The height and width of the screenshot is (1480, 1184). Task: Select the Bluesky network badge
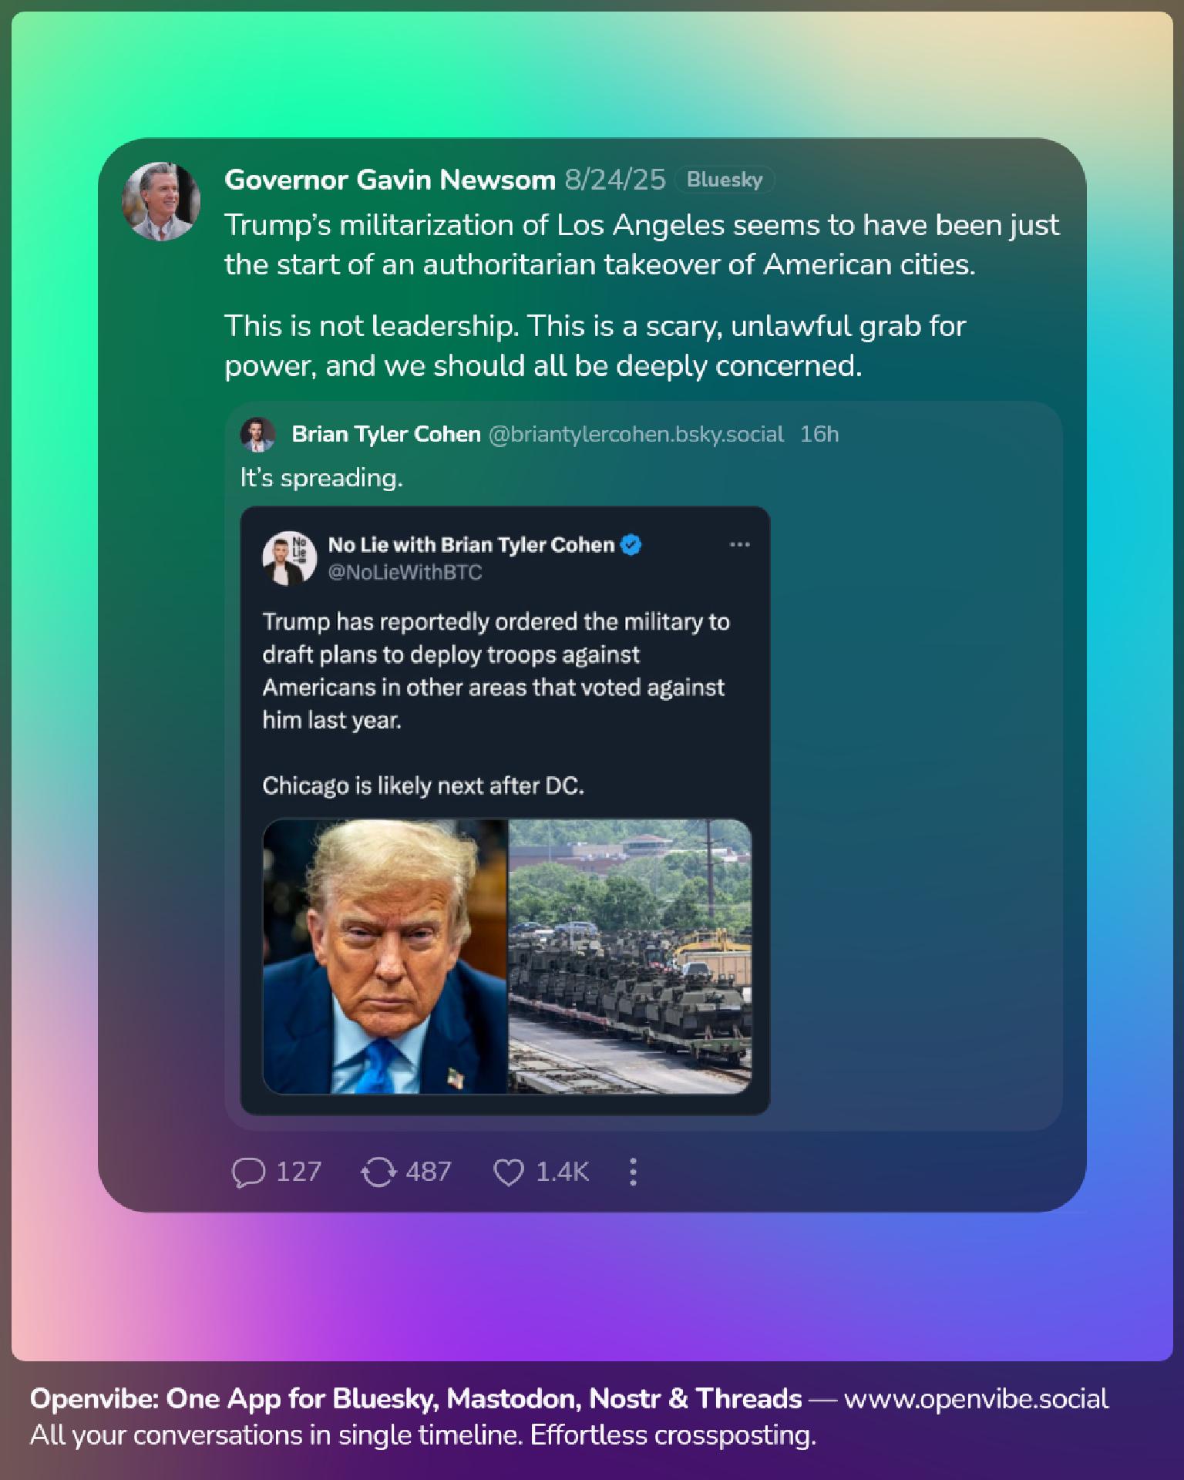click(725, 180)
